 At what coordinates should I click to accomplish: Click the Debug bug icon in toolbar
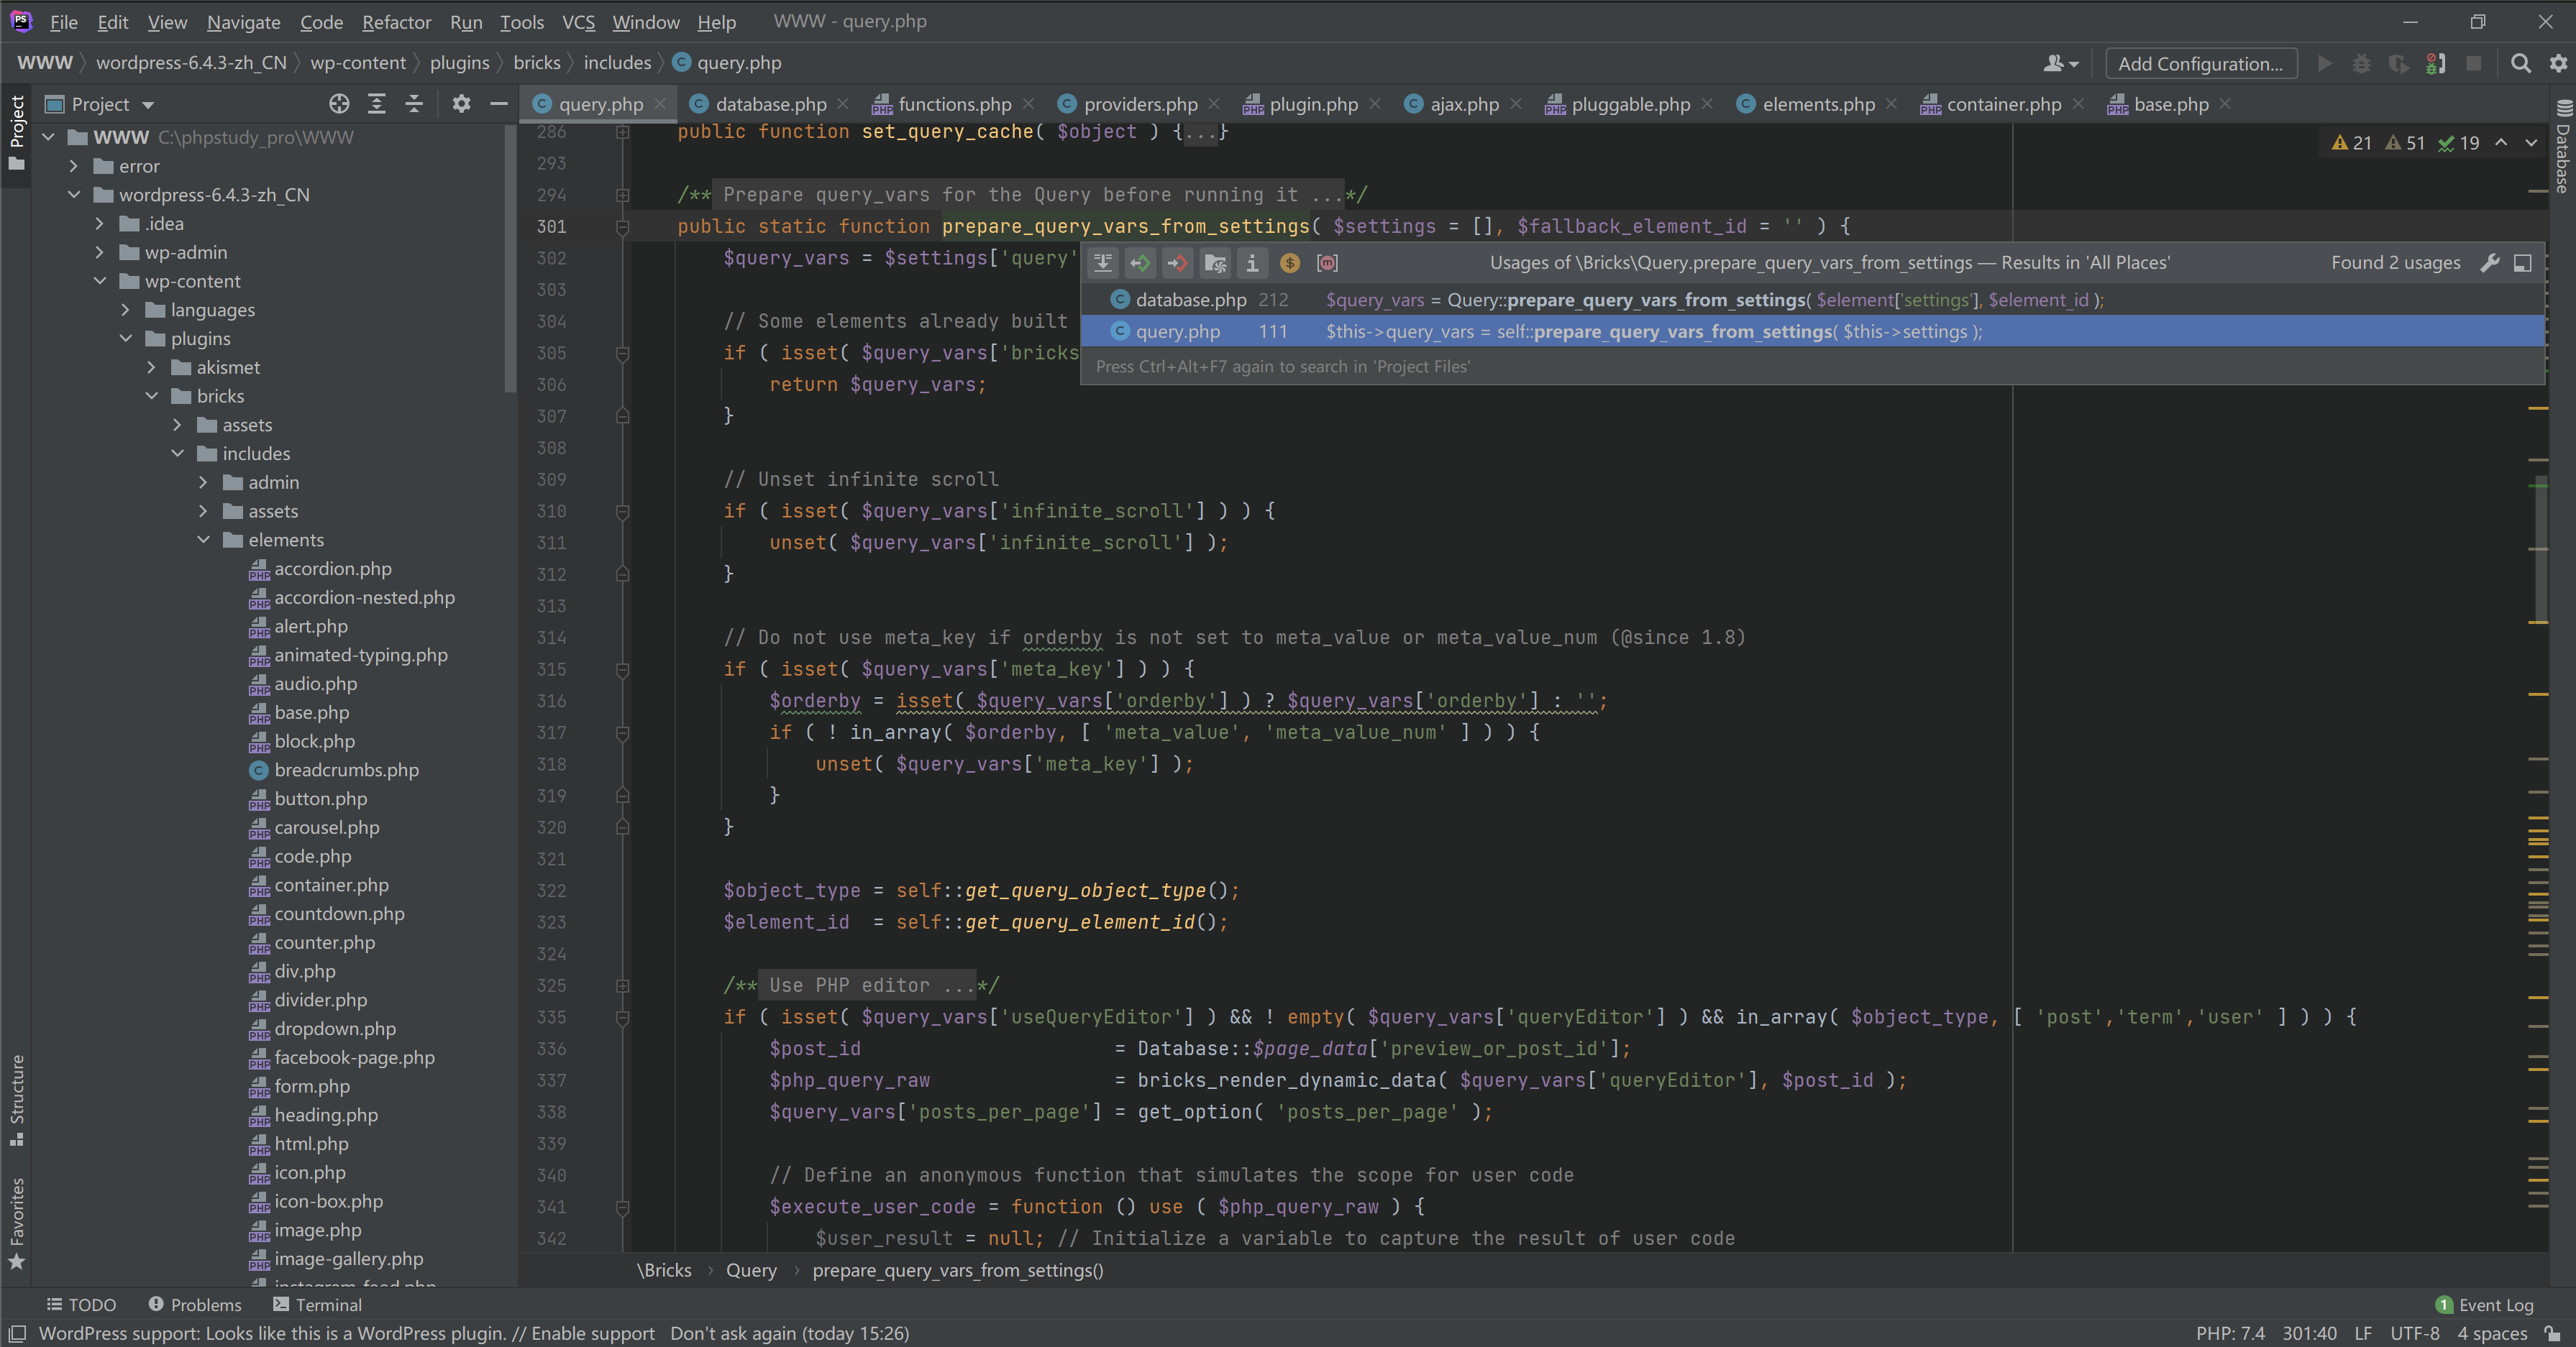coord(2361,63)
